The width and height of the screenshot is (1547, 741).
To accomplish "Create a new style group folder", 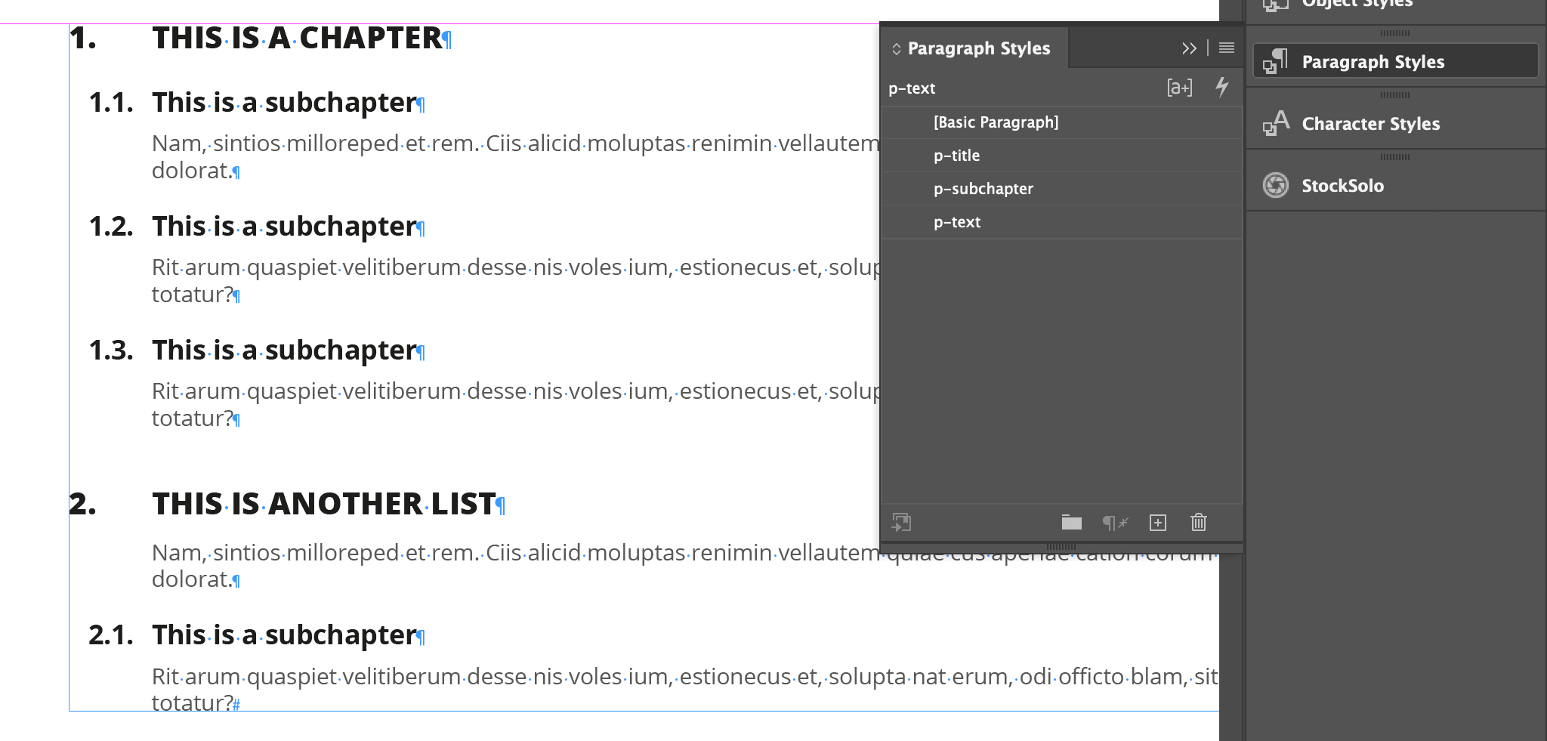I will click(x=1071, y=522).
